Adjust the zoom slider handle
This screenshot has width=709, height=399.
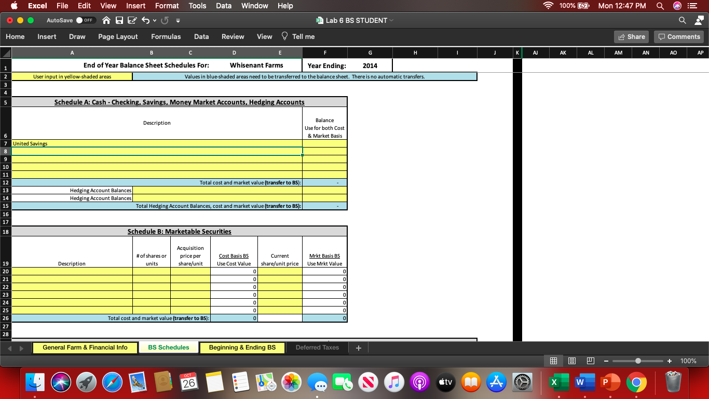coord(638,361)
